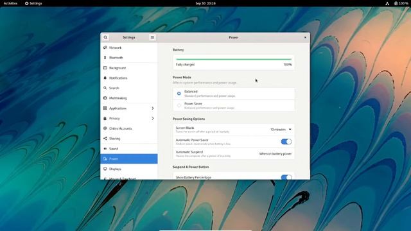Click the battery level bar
Screen dimensions: 411x231
coord(234,59)
